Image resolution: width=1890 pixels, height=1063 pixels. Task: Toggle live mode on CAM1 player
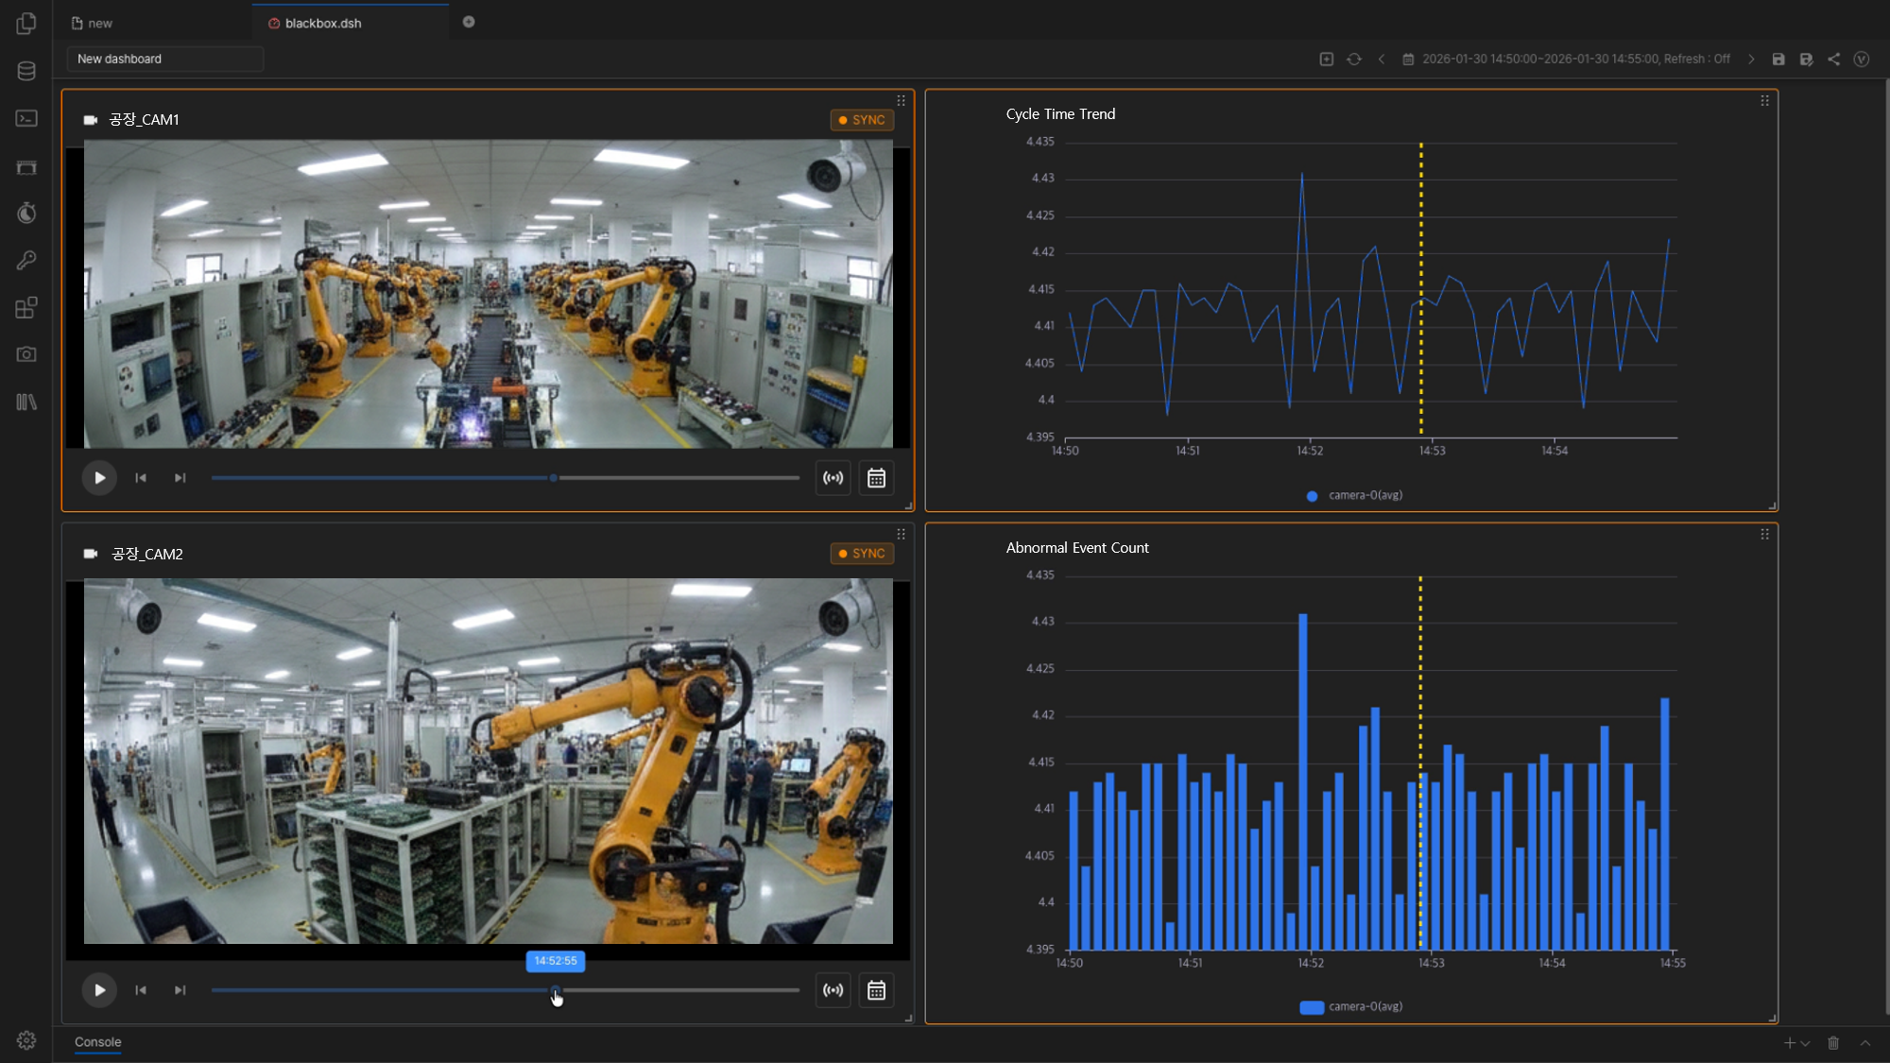coord(833,478)
